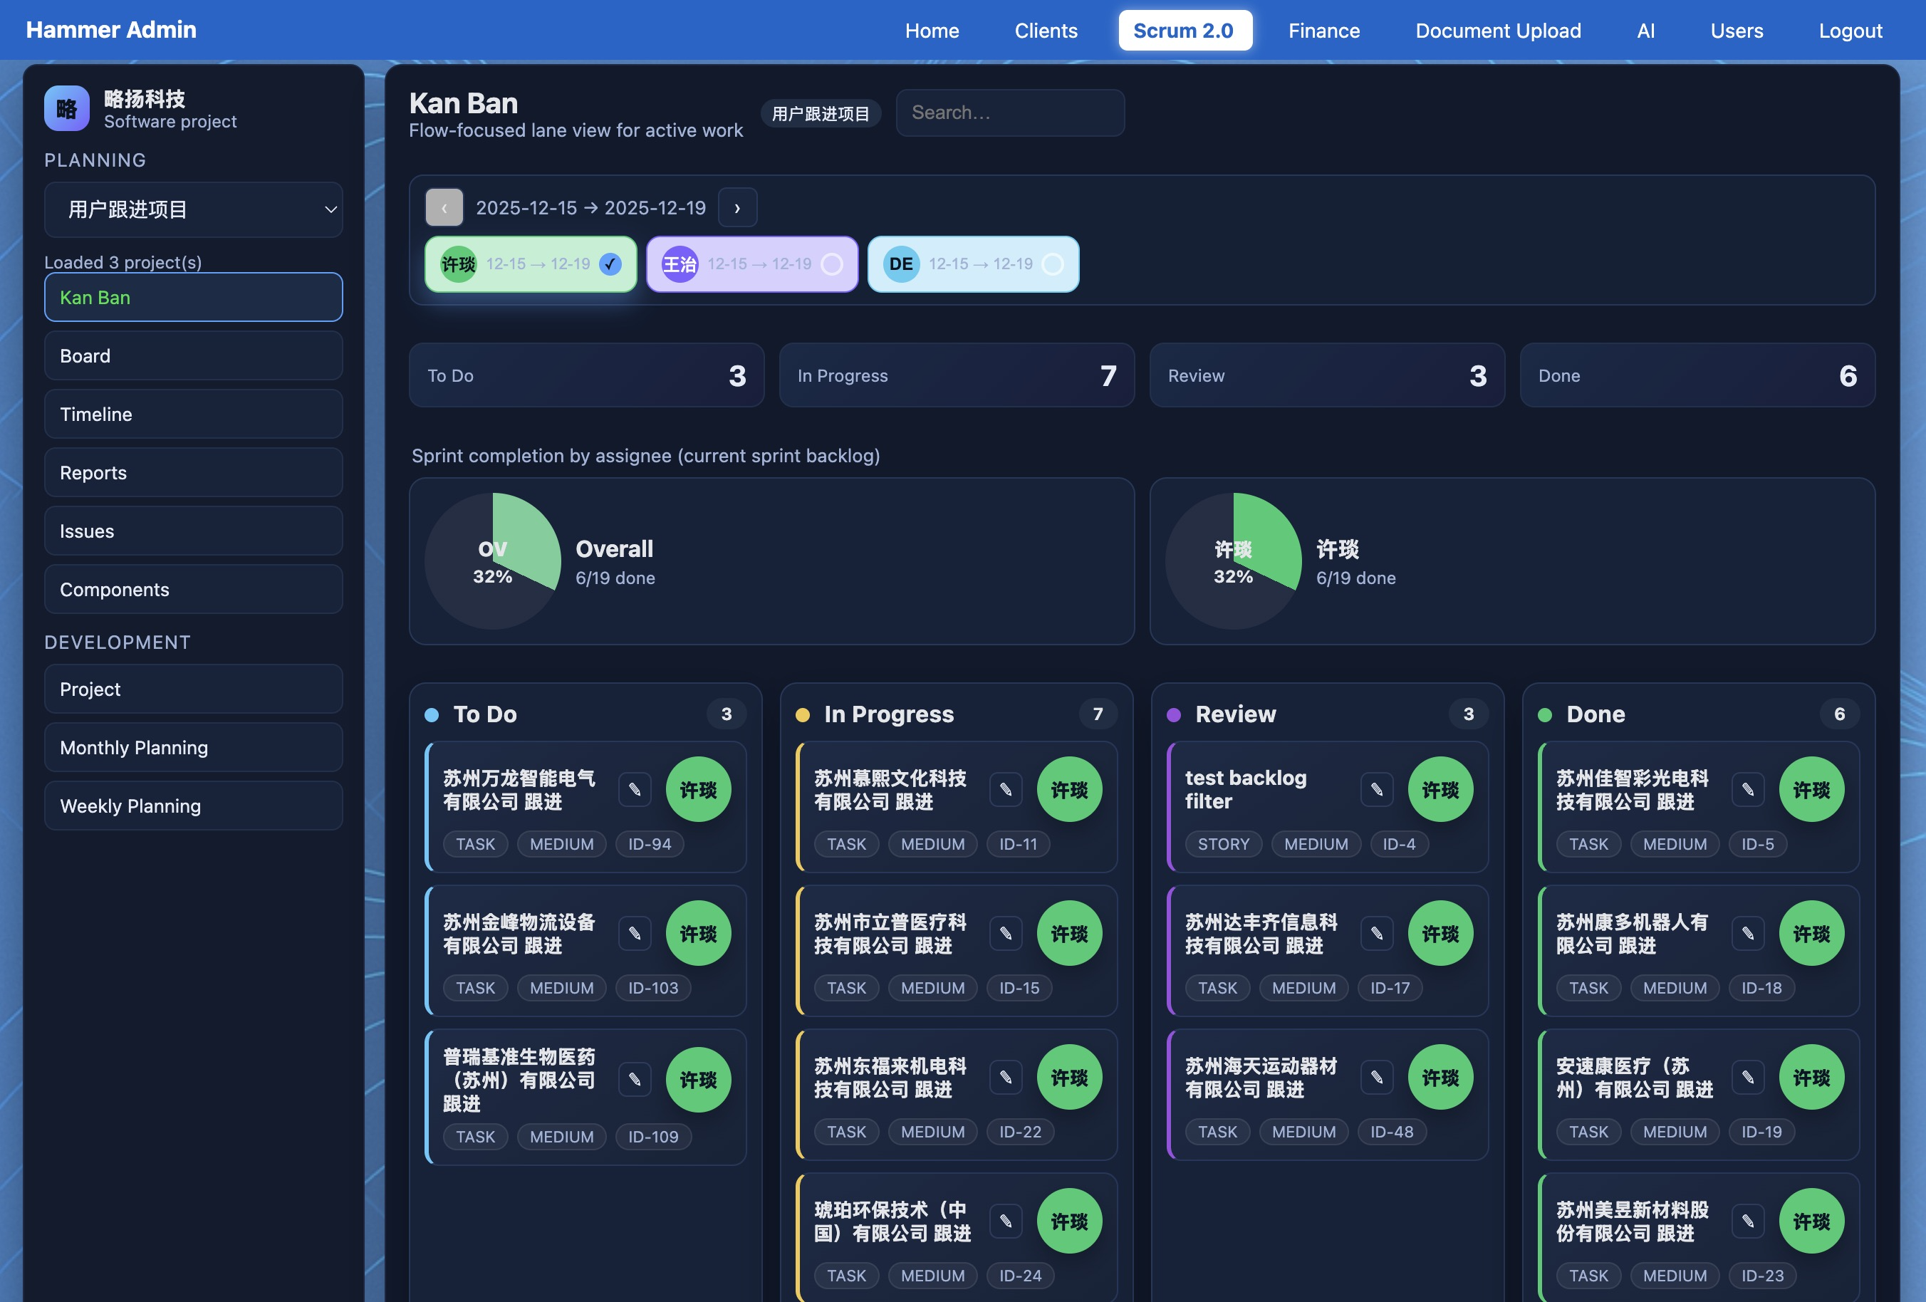
Task: Click the date range 2025-12-15 → 2025-12-19
Action: 591,208
